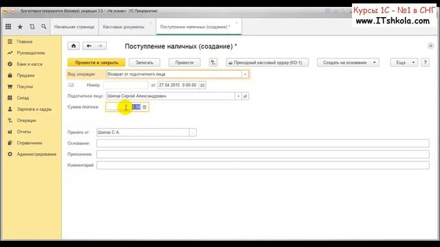This screenshot has height=247, width=440.
Task: Open Покупки section
Action: click(25, 86)
